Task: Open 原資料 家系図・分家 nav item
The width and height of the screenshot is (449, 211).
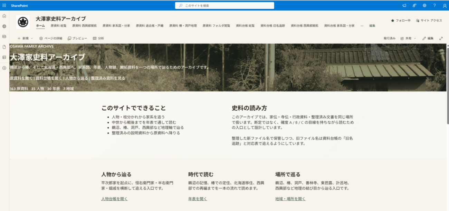Action: tap(116, 26)
